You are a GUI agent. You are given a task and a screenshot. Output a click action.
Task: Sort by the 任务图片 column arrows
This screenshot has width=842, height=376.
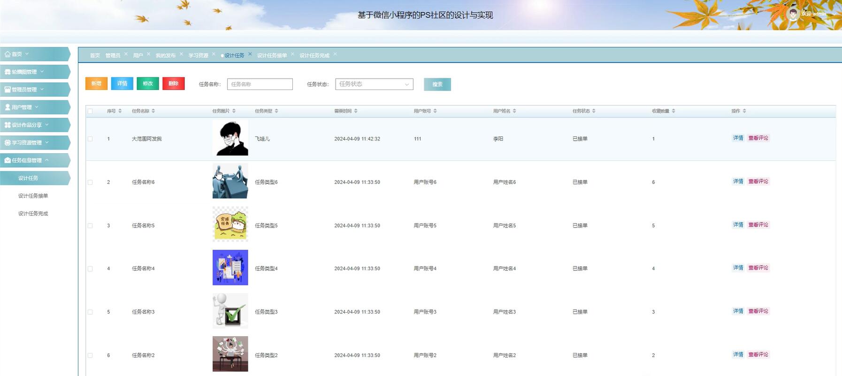(x=234, y=111)
